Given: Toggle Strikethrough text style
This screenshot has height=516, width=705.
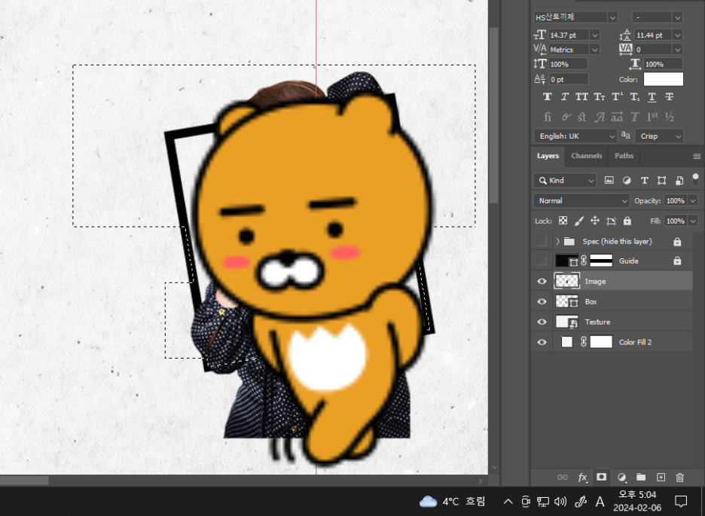Looking at the screenshot, I should 670,96.
